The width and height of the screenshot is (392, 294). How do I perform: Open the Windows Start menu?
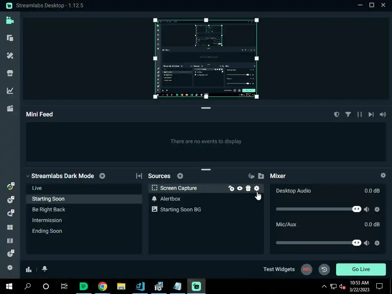(x=9, y=286)
